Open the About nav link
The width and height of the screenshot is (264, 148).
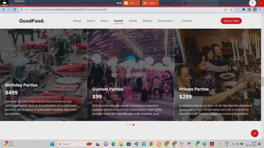pyautogui.click(x=91, y=21)
